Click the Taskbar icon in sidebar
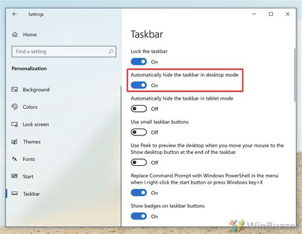The height and width of the screenshot is (234, 302). point(15,193)
